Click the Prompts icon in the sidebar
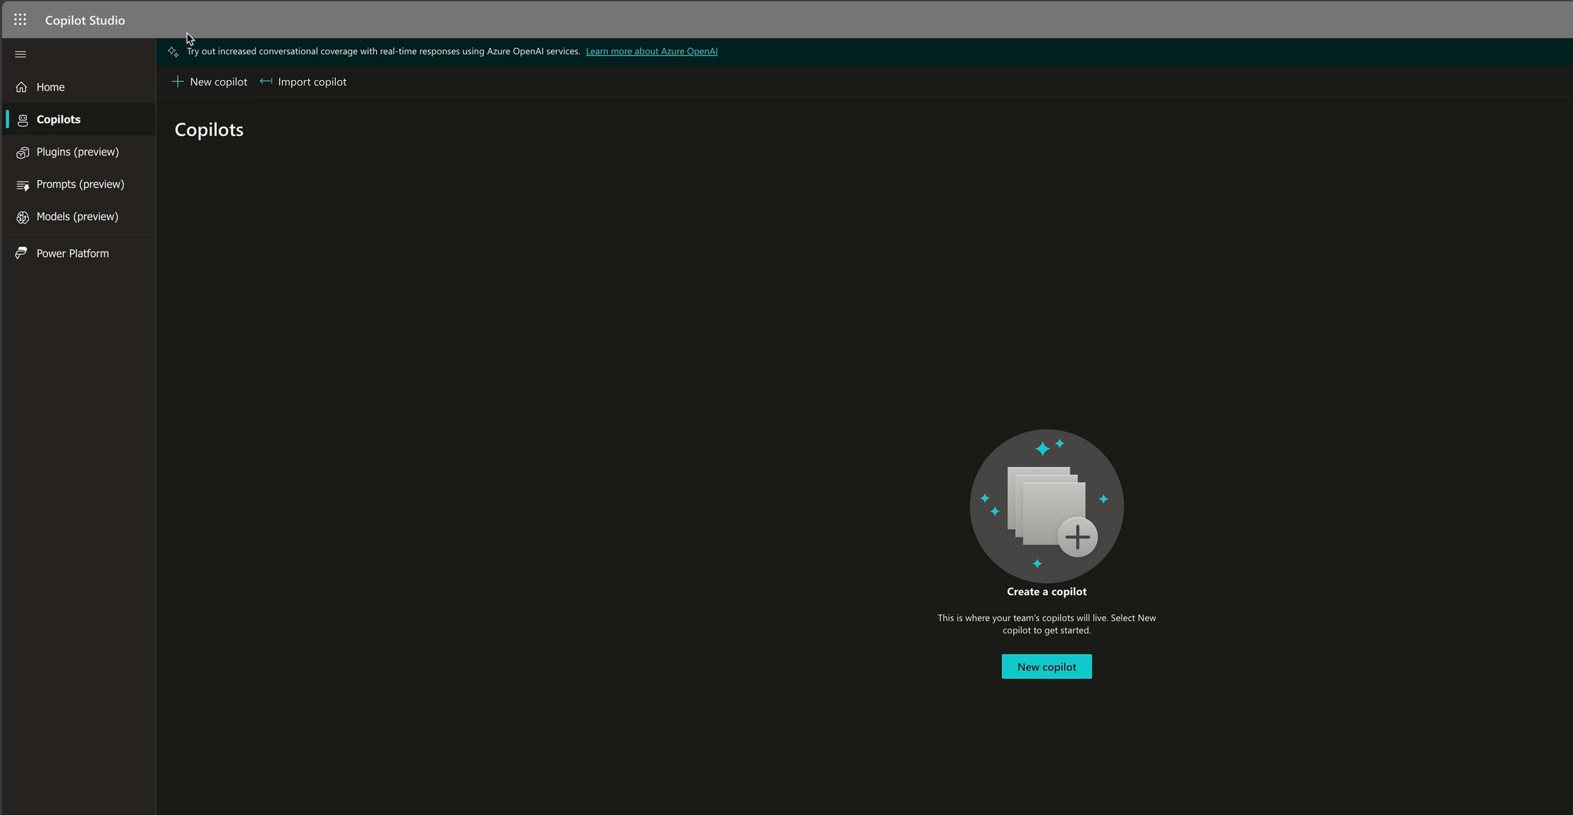The width and height of the screenshot is (1573, 815). coord(23,185)
